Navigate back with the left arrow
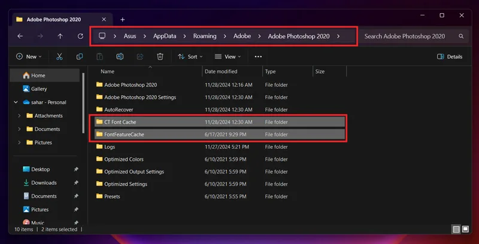This screenshot has width=479, height=244. [x=20, y=36]
